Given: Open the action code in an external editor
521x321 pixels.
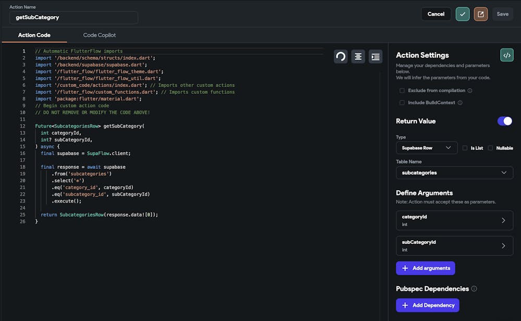Looking at the screenshot, I should tap(481, 14).
